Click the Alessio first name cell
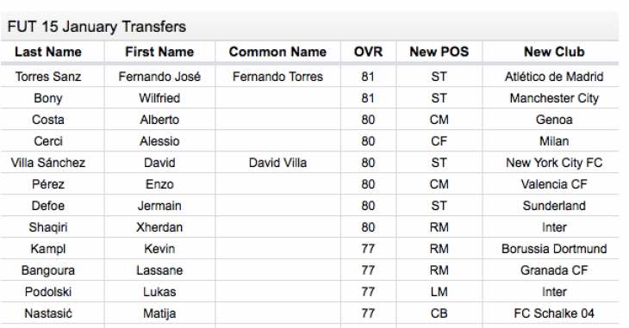Screen dimensions: 629x328 click(x=159, y=141)
